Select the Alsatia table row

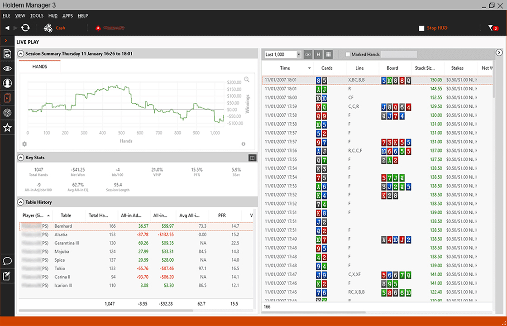click(x=136, y=235)
